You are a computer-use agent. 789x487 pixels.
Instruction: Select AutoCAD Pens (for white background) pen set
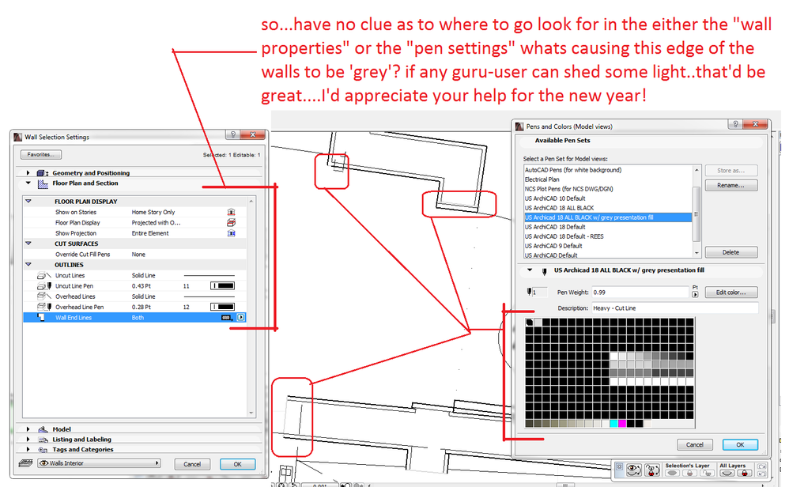608,170
